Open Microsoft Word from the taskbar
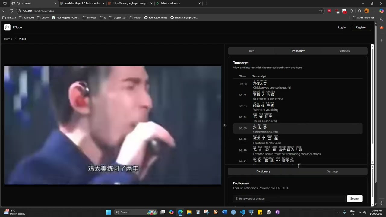This screenshot has width=386, height=217. coord(224,212)
